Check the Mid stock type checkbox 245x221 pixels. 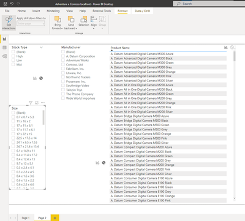(13, 64)
